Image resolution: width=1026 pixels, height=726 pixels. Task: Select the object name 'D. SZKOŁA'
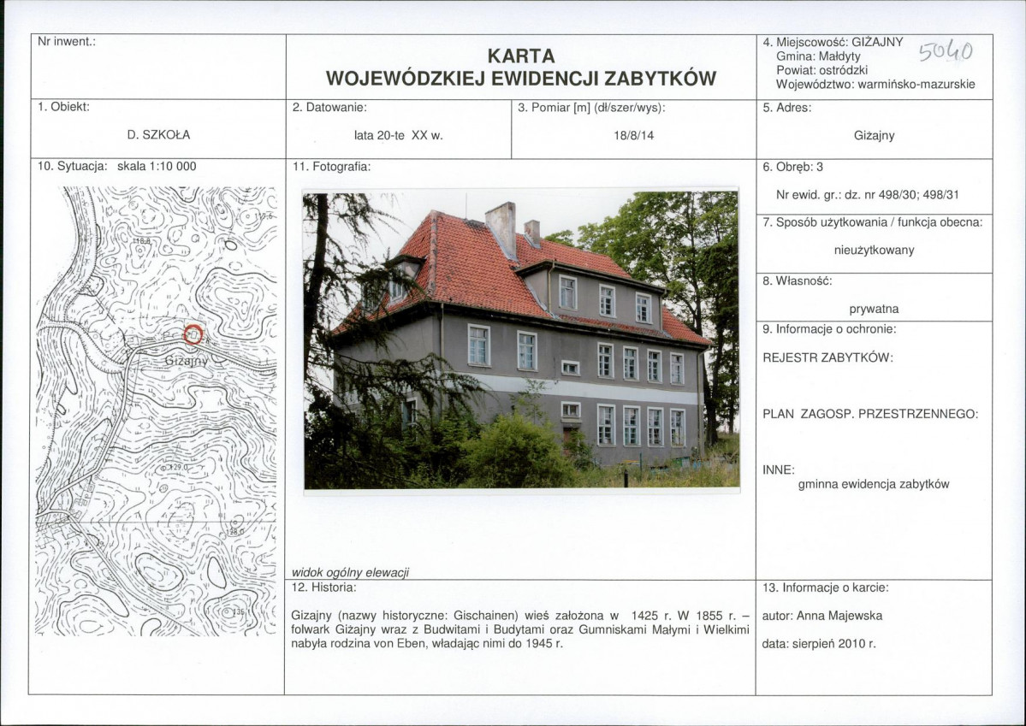tap(158, 135)
